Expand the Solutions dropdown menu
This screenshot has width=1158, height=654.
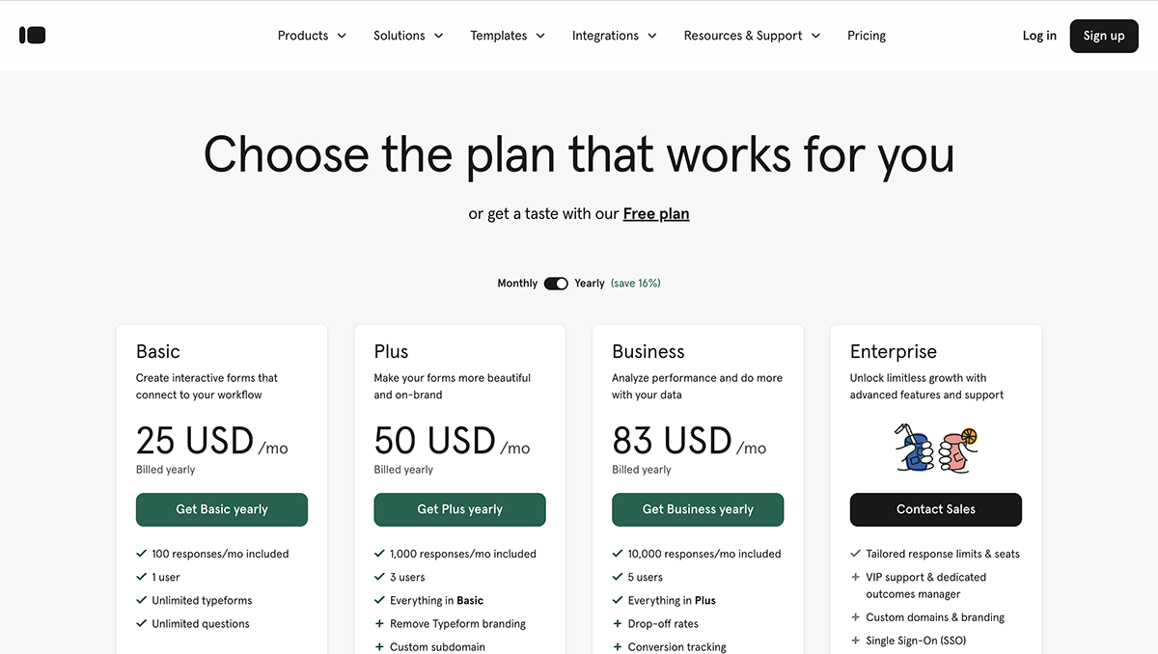(408, 36)
